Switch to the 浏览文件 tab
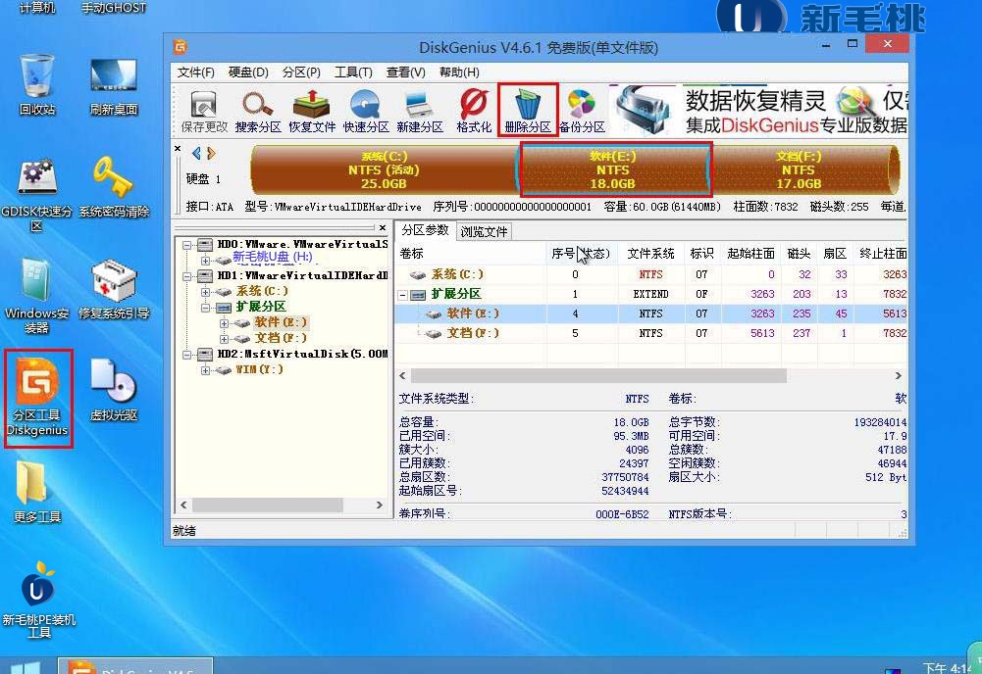 (x=484, y=232)
